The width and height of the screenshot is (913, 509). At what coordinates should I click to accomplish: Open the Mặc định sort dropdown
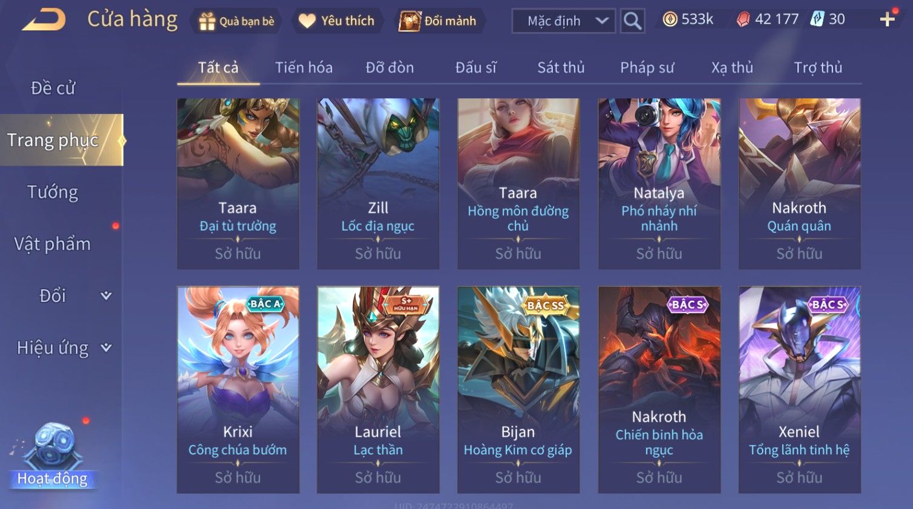[563, 21]
